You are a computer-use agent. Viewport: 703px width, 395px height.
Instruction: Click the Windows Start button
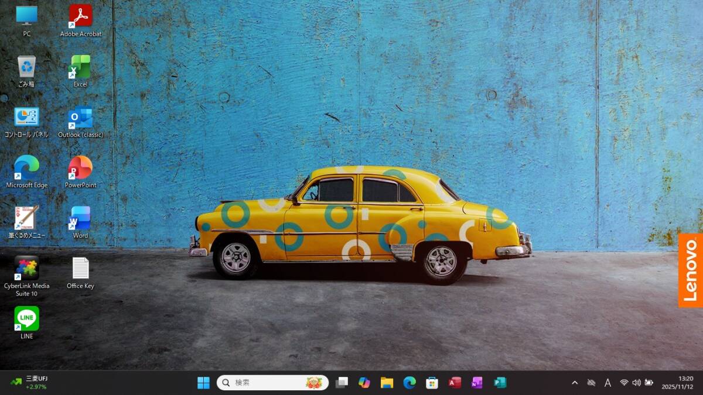203,383
